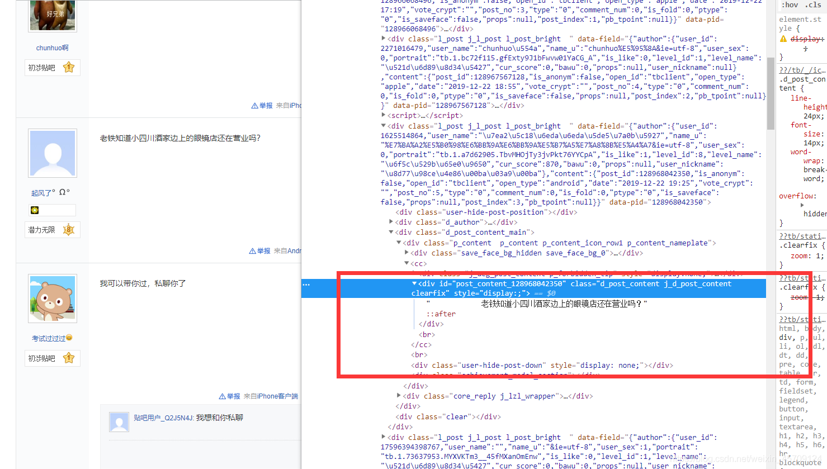This screenshot has height=469, width=827.
Task: Open chunhuo啊 user profile link
Action: point(53,48)
